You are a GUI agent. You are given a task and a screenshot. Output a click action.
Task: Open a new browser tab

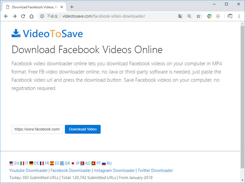point(72,7)
